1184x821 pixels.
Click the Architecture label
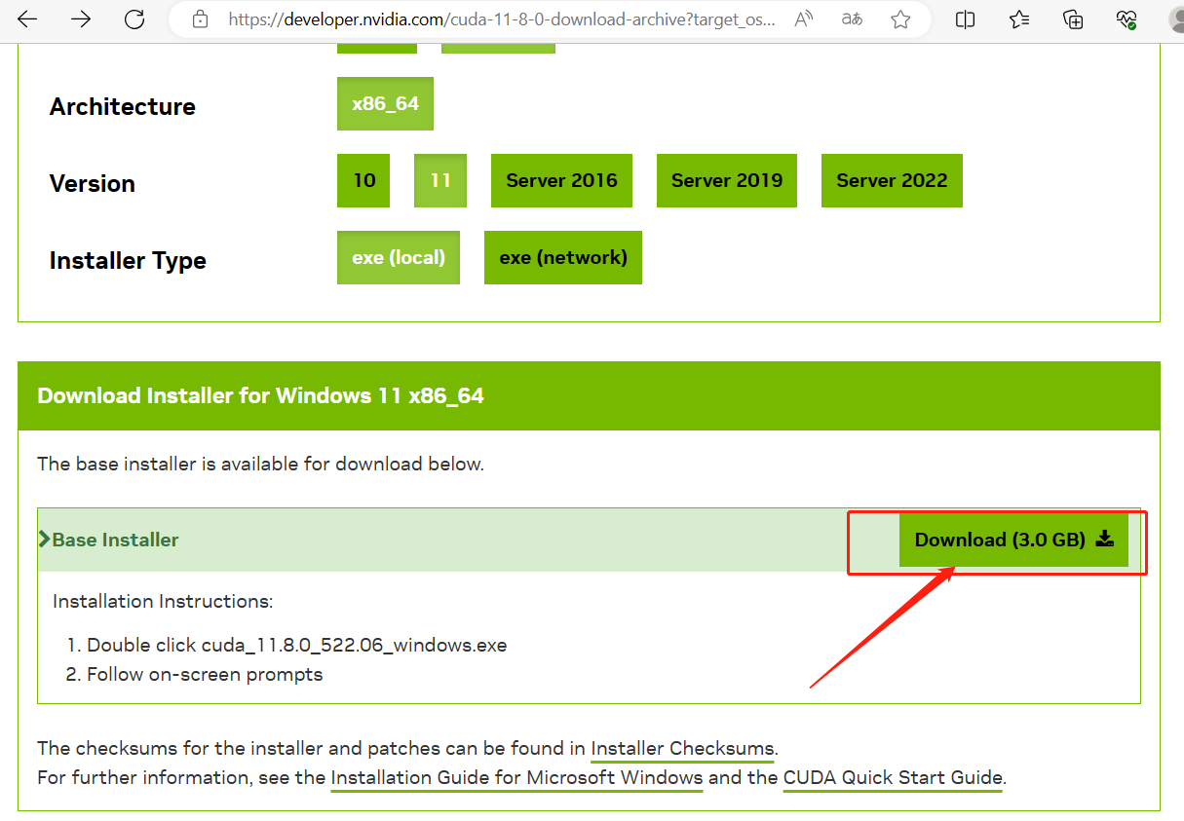(x=123, y=106)
